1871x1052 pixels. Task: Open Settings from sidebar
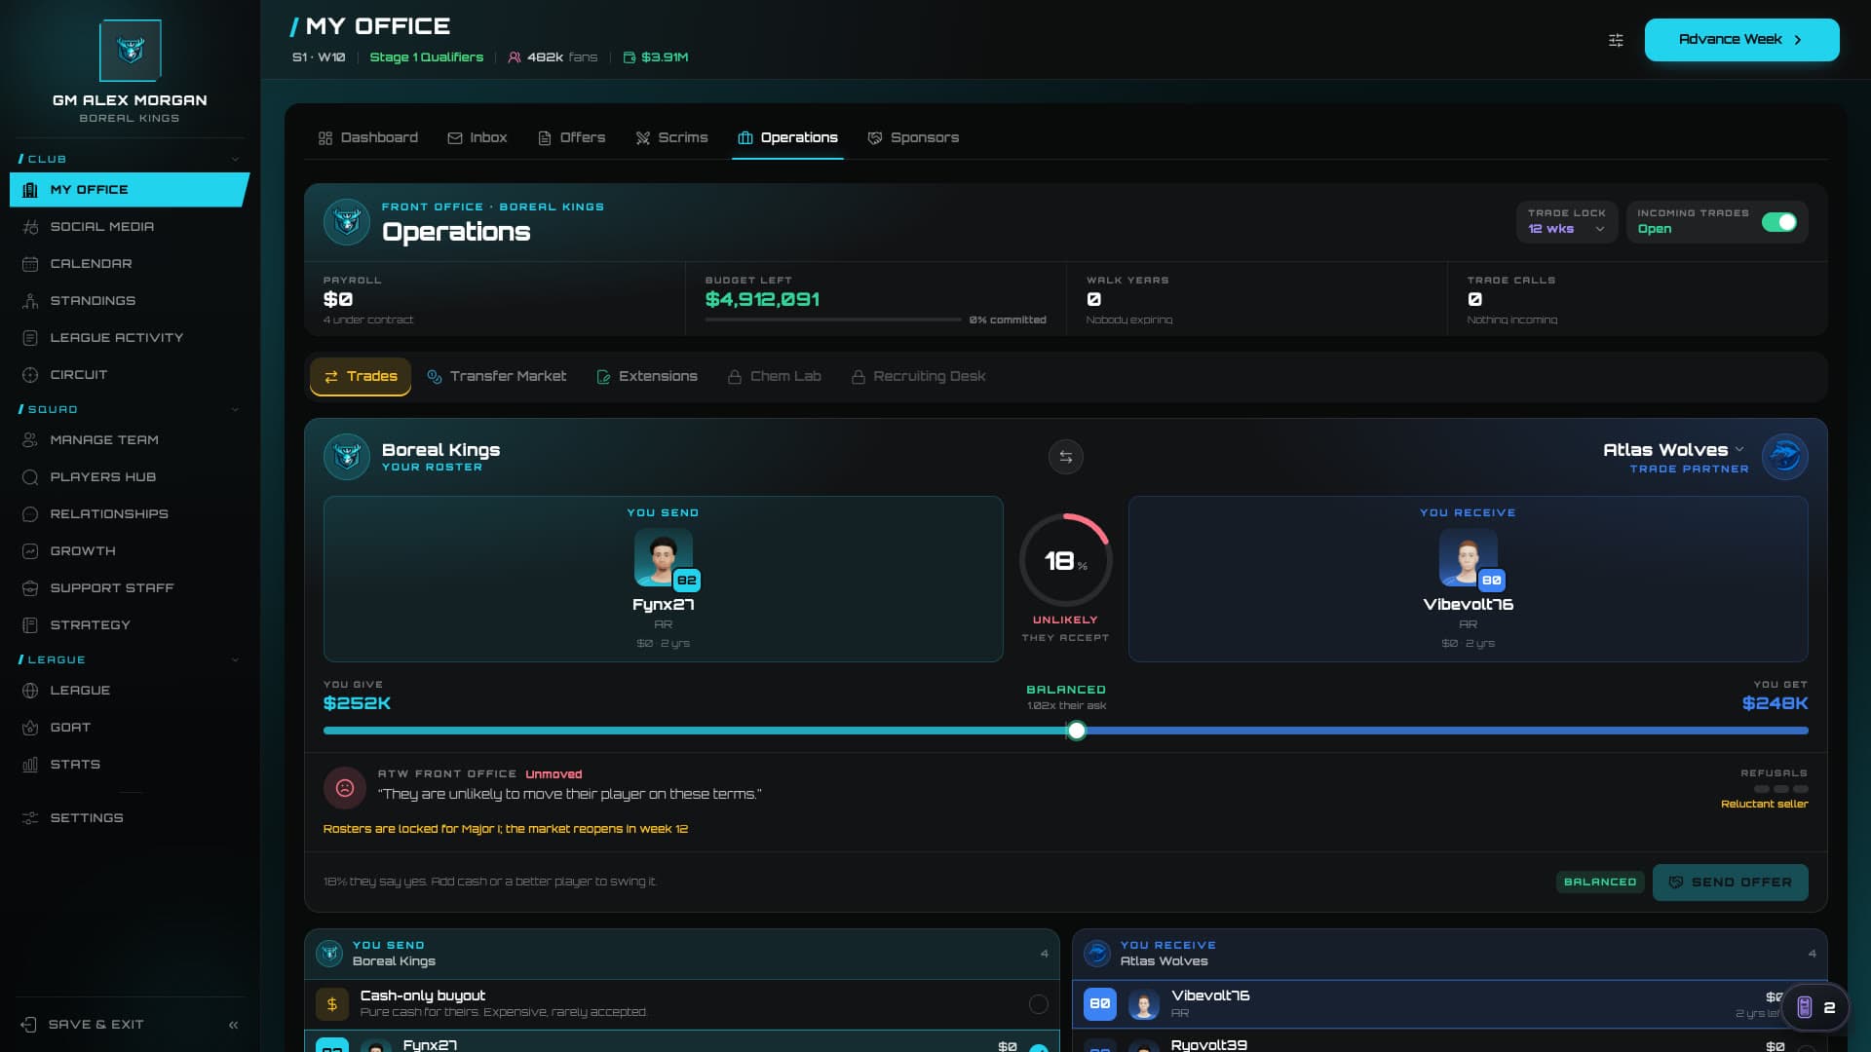[x=130, y=818]
